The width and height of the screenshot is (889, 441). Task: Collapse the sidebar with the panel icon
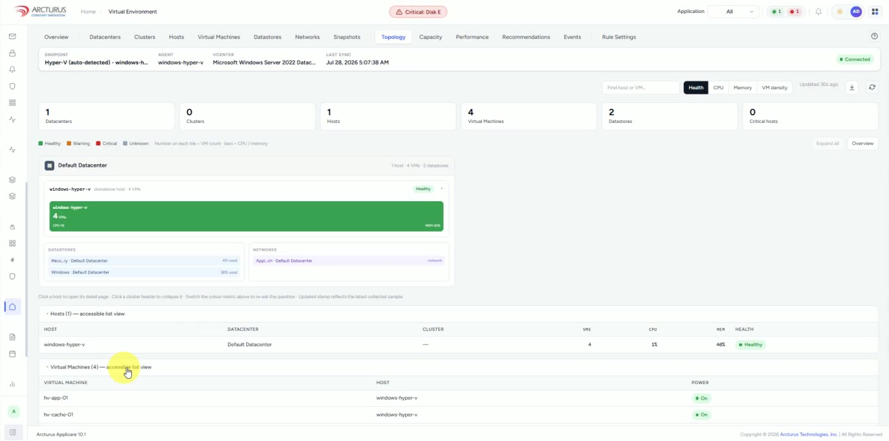[x=12, y=432]
